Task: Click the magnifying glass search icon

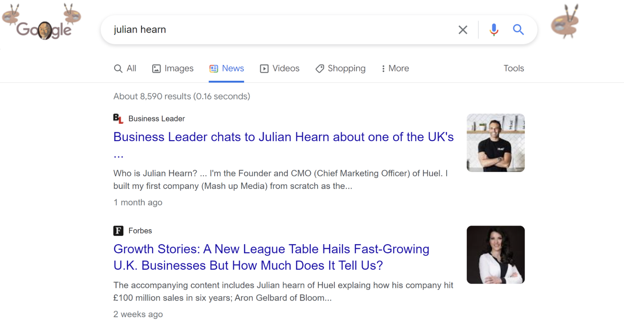Action: point(518,30)
